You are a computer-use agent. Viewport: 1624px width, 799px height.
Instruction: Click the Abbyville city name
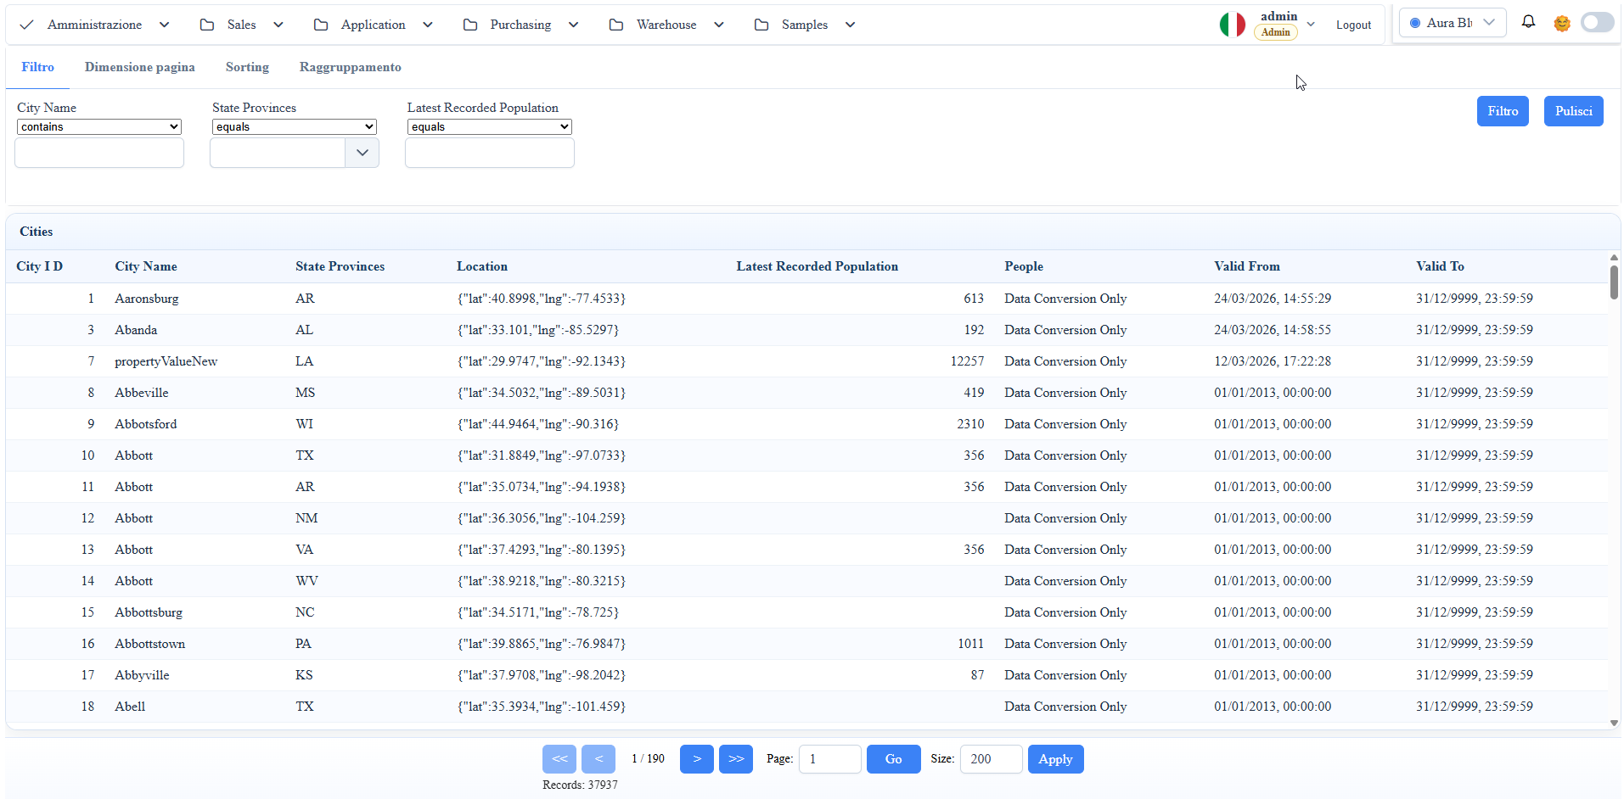tap(143, 675)
